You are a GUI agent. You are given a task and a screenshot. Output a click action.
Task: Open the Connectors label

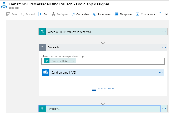[x=148, y=14]
